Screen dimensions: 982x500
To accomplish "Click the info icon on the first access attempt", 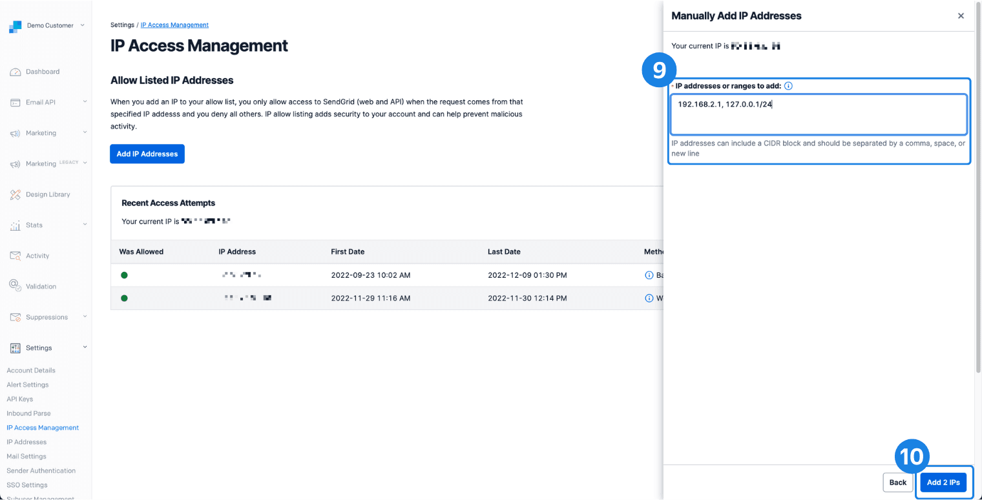I will click(x=649, y=275).
